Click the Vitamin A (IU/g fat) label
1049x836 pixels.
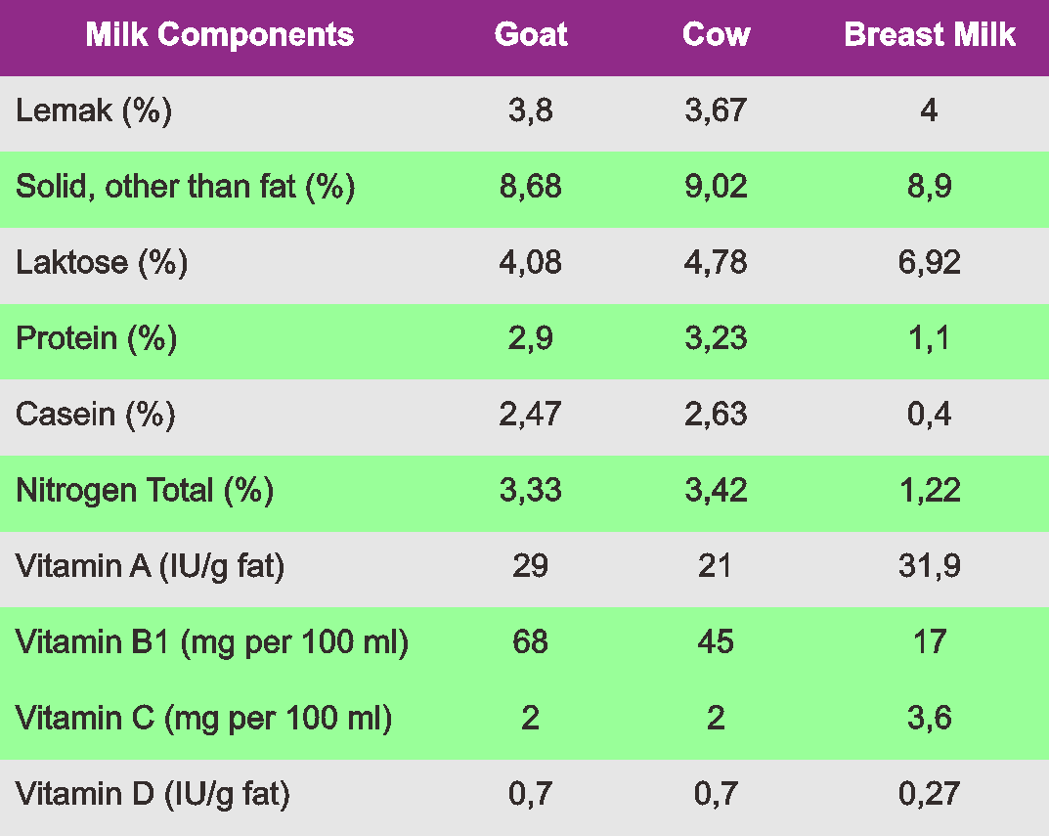[x=151, y=566]
